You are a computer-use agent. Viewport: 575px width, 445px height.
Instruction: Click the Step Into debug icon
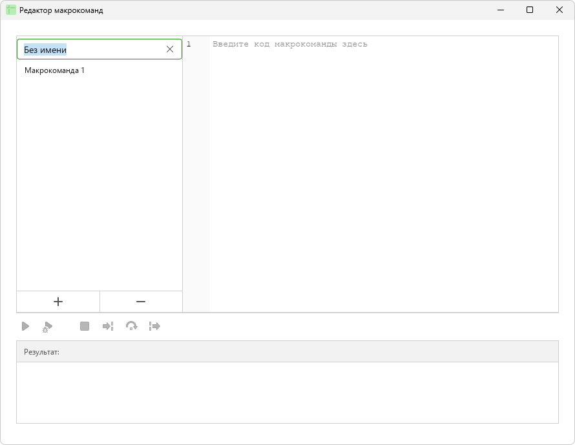tap(108, 326)
